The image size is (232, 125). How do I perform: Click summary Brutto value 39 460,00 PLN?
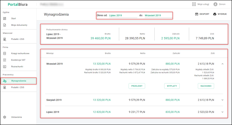[x=100, y=38]
